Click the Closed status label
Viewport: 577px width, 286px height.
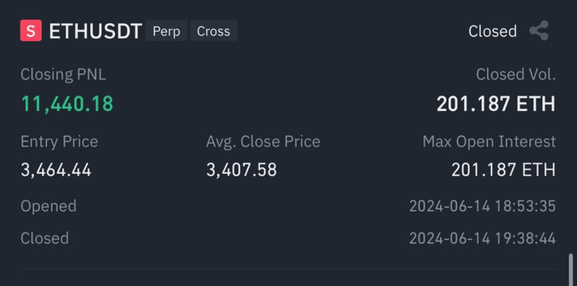coord(493,31)
